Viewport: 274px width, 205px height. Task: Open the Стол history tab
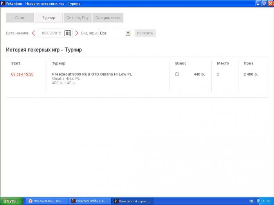(20, 18)
